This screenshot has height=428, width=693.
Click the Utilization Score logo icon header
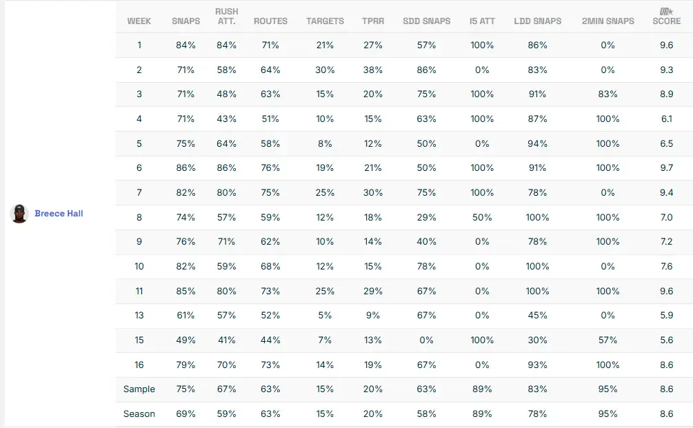(666, 11)
